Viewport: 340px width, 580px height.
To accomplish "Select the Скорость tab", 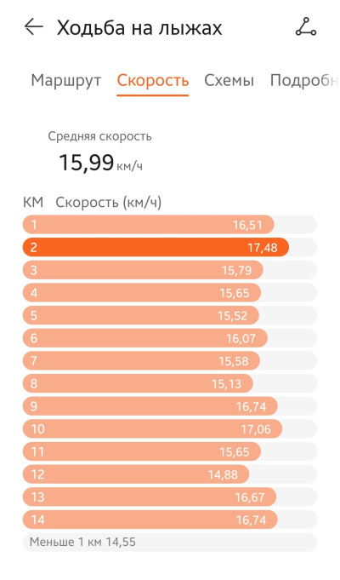I will 152,80.
